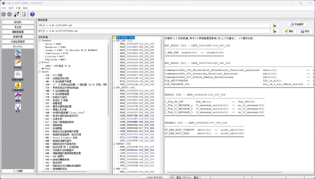Collapse the SALAPA tree node
Screen dimensions: 315x179
point(40,72)
